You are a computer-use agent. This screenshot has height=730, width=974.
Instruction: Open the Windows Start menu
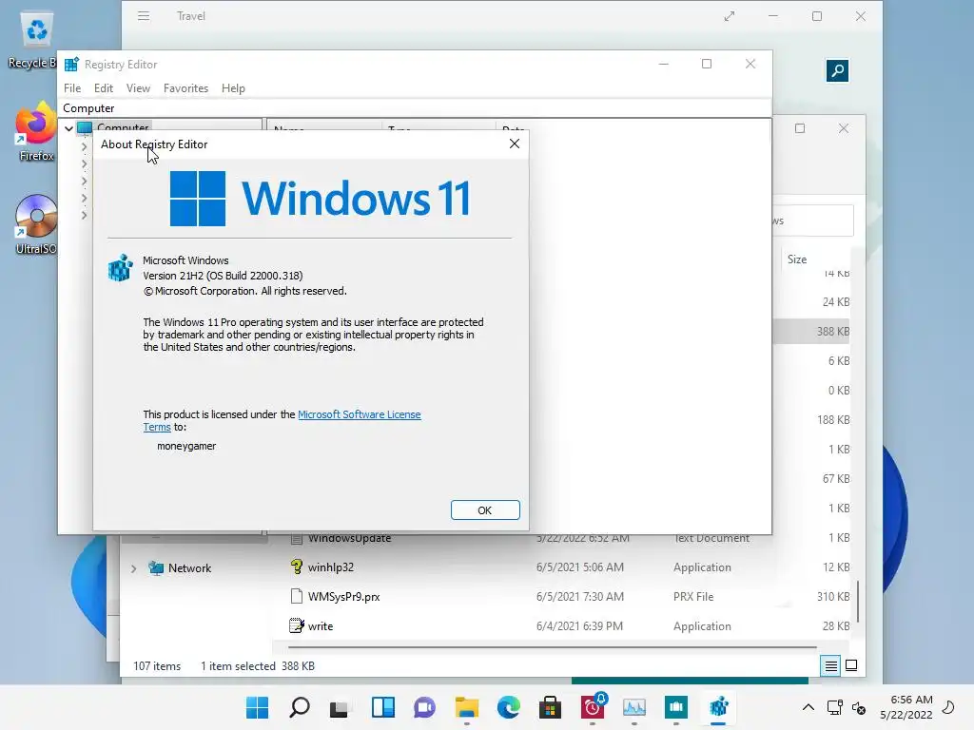coord(257,707)
